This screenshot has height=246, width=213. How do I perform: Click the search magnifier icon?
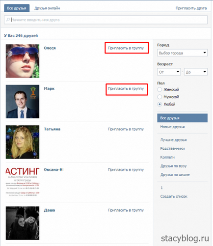[8, 20]
